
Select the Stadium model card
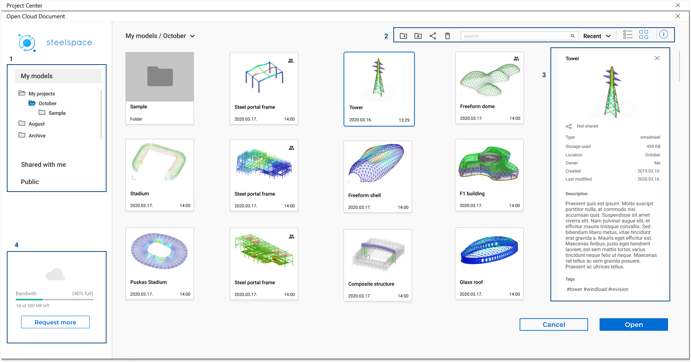click(160, 175)
